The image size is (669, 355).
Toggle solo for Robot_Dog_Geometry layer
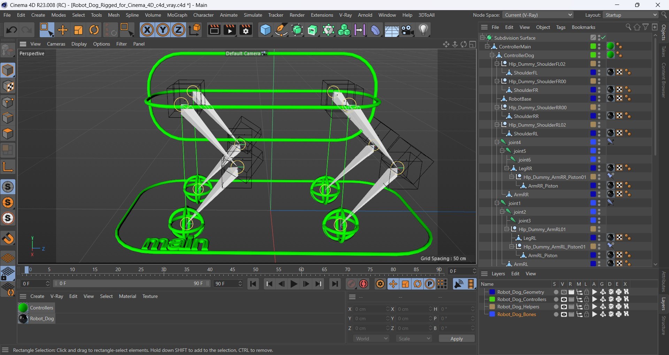[x=556, y=292]
